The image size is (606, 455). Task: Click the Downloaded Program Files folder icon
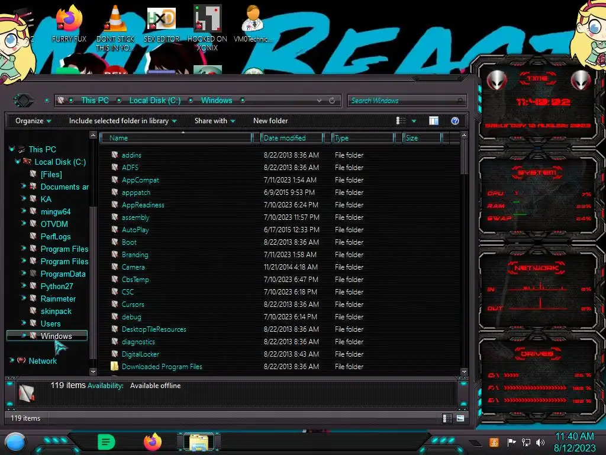tap(114, 366)
